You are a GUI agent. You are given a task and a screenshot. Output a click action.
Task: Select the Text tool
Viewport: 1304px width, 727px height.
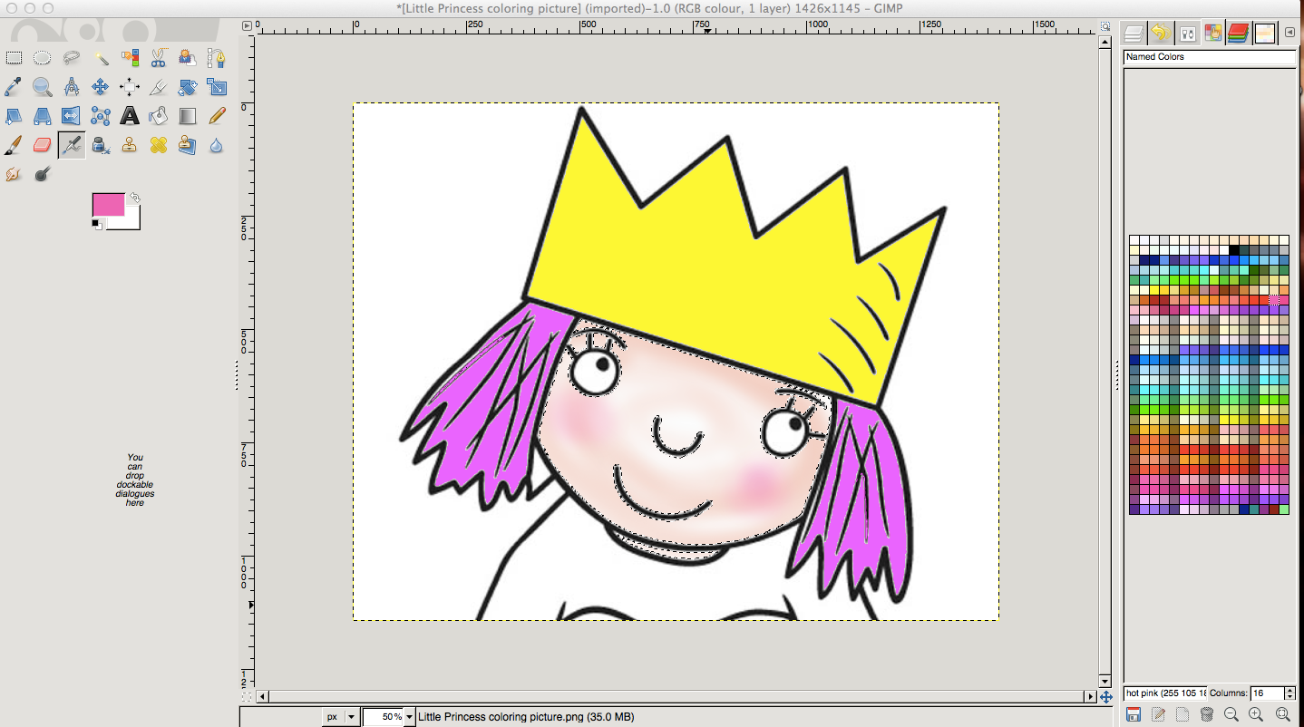pos(130,116)
